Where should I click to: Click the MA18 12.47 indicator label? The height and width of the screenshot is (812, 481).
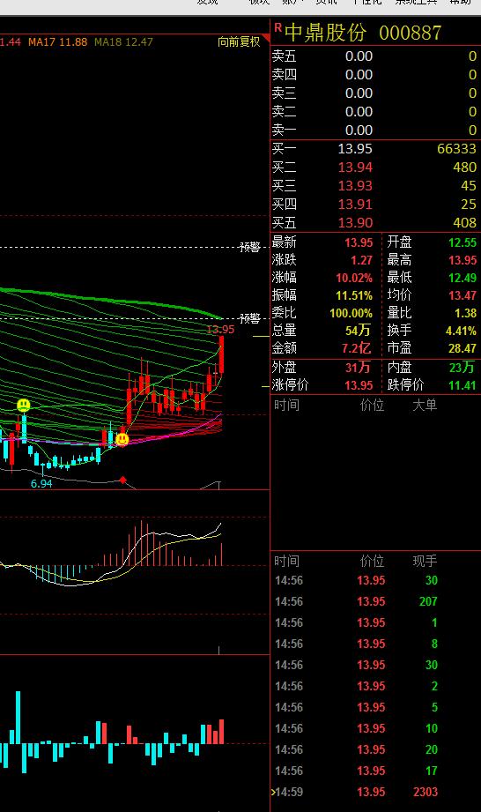pyautogui.click(x=123, y=42)
